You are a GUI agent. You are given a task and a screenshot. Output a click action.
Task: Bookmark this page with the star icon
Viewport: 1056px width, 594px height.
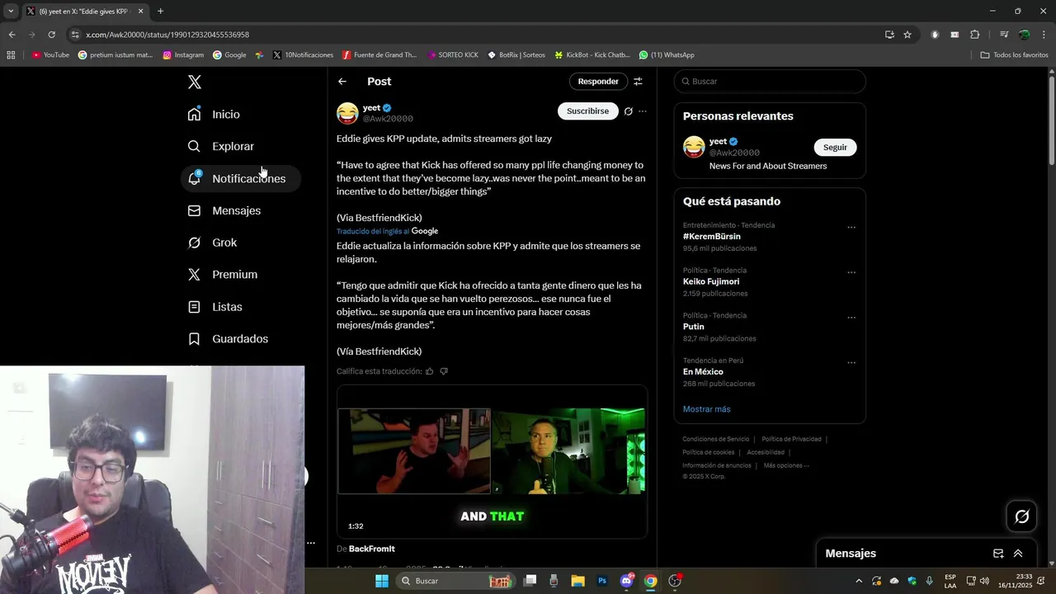click(907, 35)
